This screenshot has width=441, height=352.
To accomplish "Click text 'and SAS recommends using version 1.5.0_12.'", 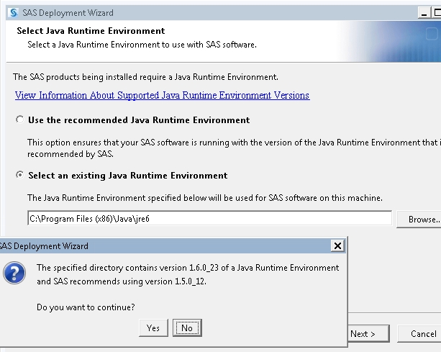I will [122, 281].
